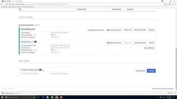Open the Integration Instructions link
Screen dimensions: 177x99
96,30
